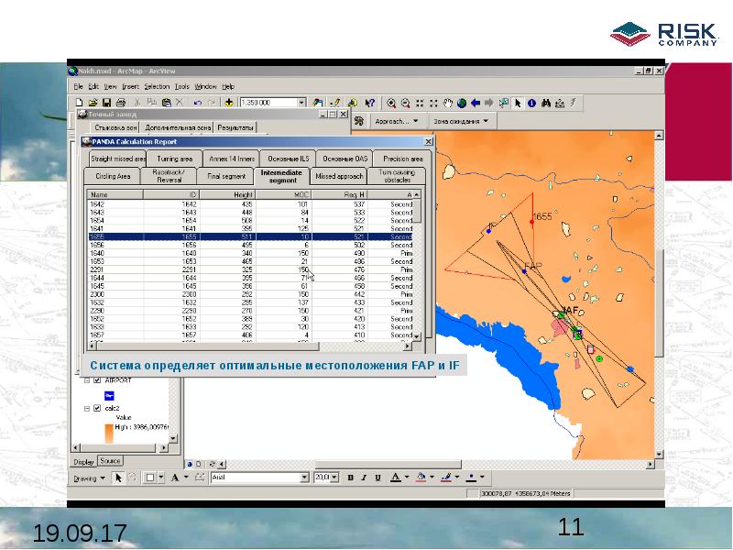
Task: Switch to the Final segment tab
Action: pyautogui.click(x=225, y=176)
